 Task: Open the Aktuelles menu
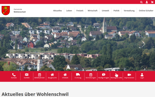point(57,11)
